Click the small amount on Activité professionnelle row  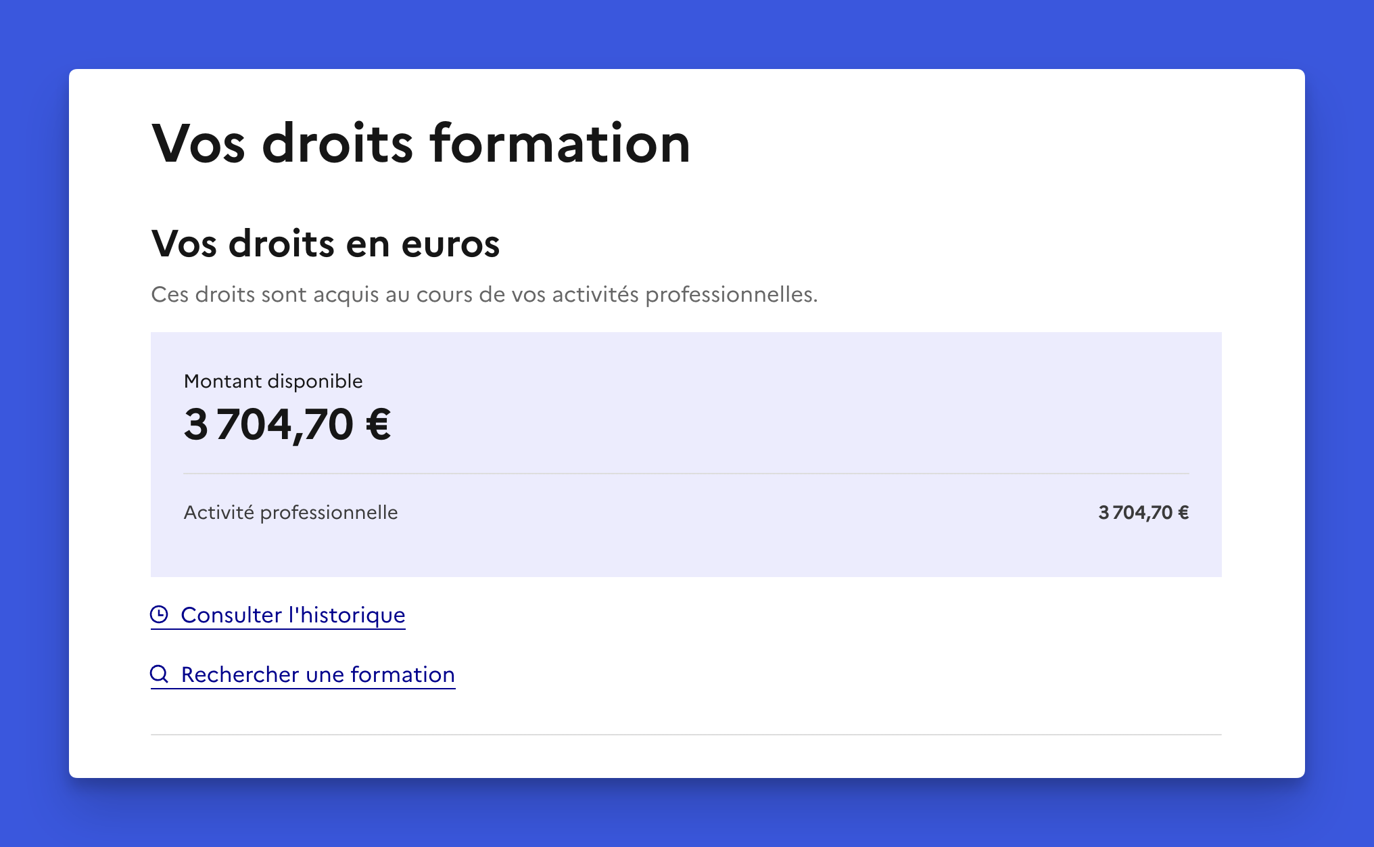tap(1143, 513)
